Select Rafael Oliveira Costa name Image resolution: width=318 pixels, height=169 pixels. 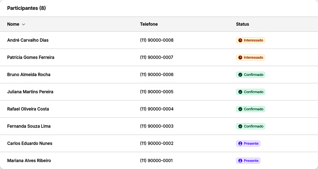point(28,109)
